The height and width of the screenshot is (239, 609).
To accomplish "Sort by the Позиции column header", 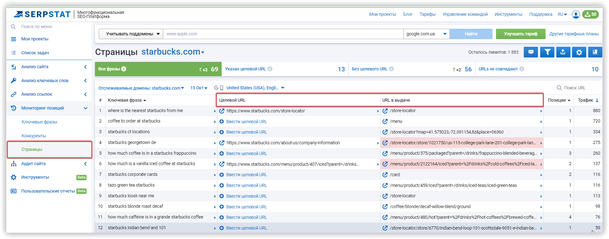I will (x=559, y=100).
